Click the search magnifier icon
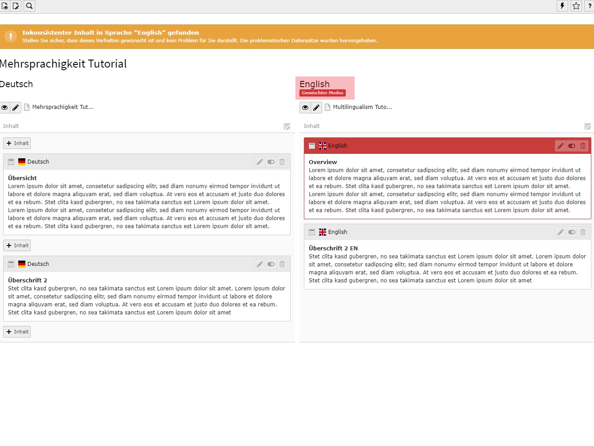This screenshot has width=594, height=446. [29, 6]
